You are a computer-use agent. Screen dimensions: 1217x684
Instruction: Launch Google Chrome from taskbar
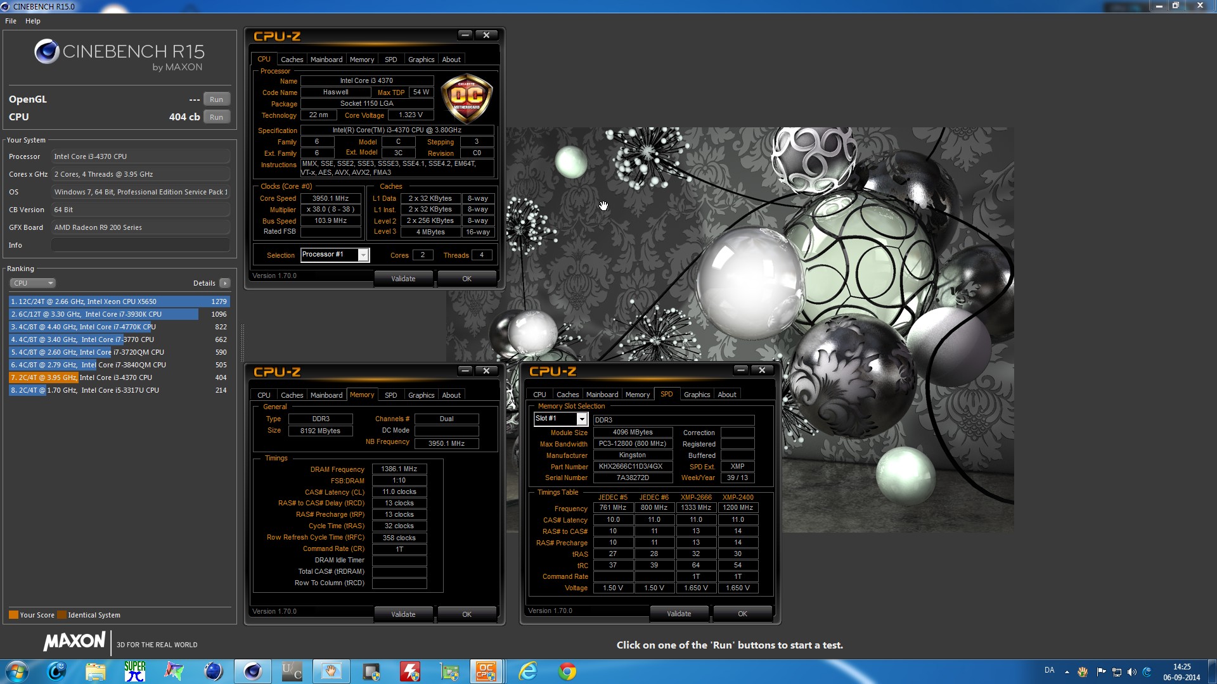(567, 671)
